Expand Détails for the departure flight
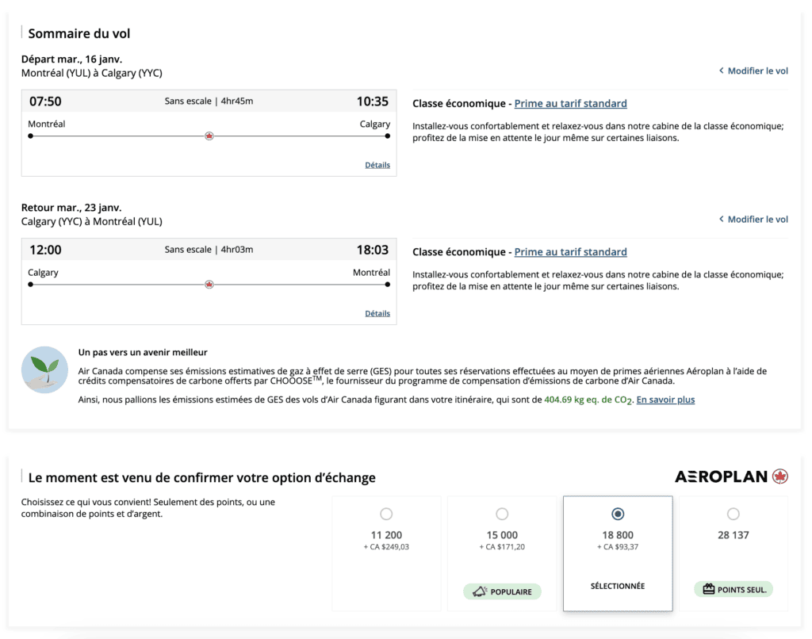The image size is (812, 639). (377, 165)
